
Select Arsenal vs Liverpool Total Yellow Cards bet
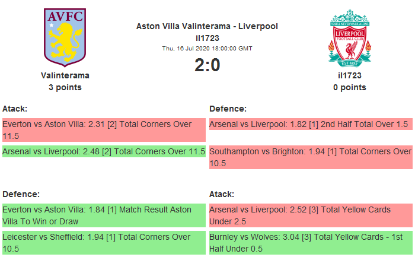[x=310, y=215]
